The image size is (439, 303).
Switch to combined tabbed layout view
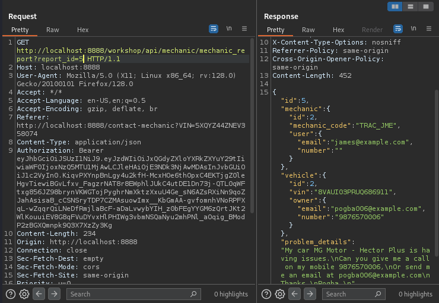pos(426,7)
